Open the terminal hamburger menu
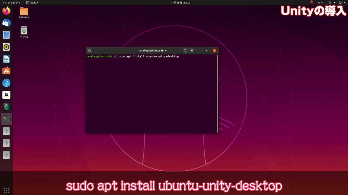 [x=192, y=51]
